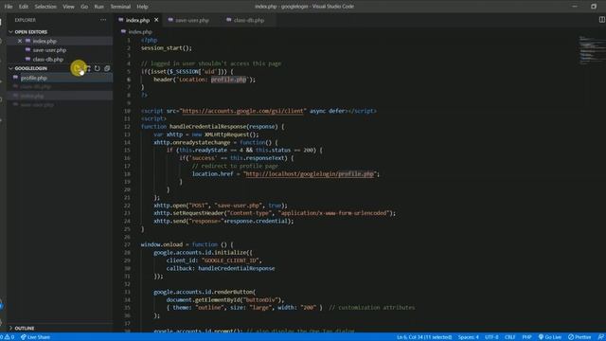606x341 pixels.
Task: Change language mode via PHP item
Action: point(526,337)
